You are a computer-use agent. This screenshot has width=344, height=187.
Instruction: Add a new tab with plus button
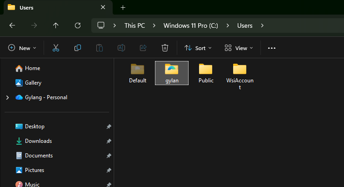(123, 8)
